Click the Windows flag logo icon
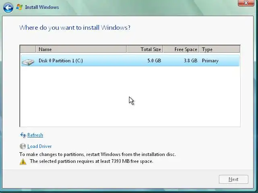258x193 pixels. tap(19, 7)
